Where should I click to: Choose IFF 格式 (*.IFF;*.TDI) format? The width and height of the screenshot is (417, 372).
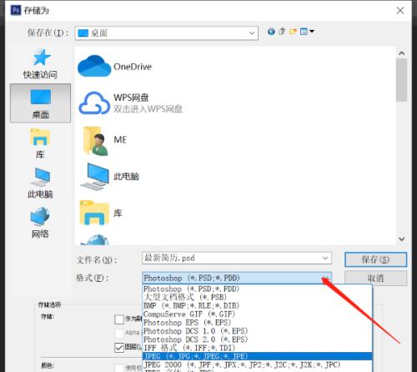tap(257, 348)
